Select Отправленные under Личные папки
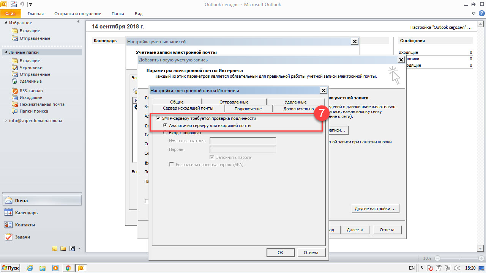 35,74
